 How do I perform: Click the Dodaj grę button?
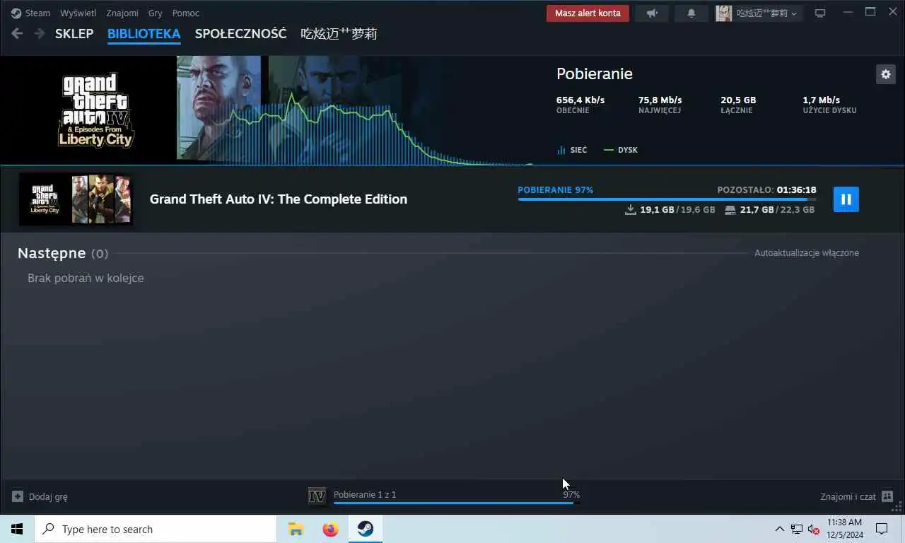pos(40,496)
